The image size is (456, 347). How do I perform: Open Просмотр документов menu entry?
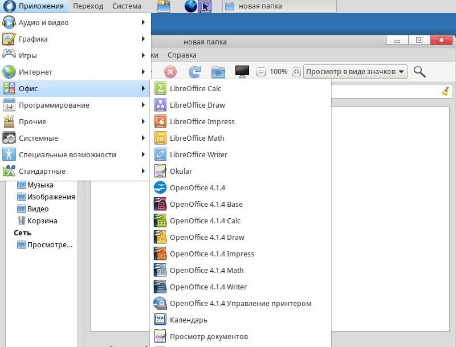pos(240,336)
